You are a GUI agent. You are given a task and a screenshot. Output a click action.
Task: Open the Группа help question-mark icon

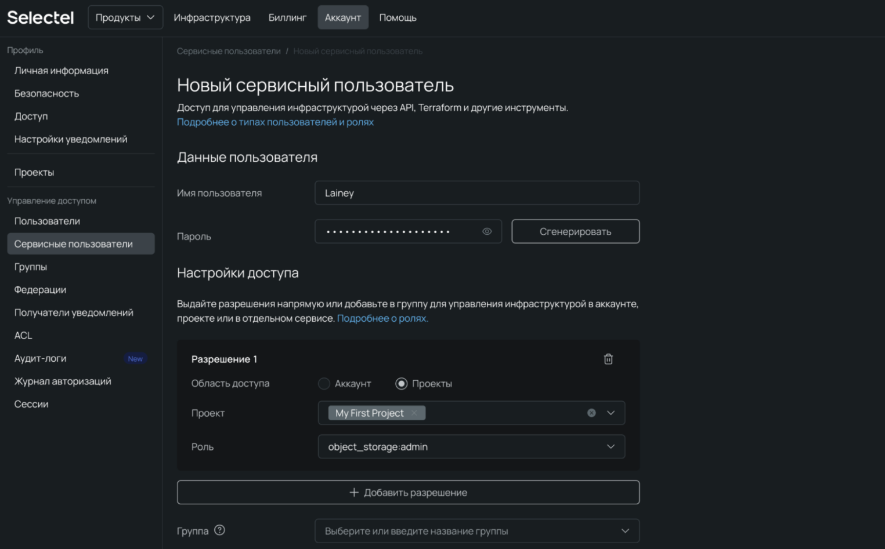coord(219,530)
